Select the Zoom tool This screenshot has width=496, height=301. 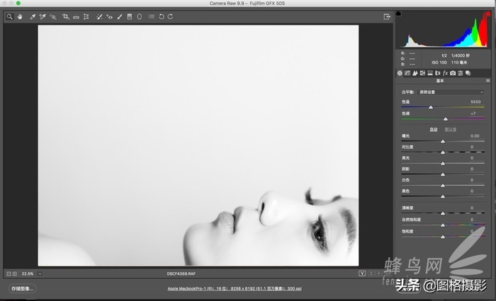[x=10, y=16]
